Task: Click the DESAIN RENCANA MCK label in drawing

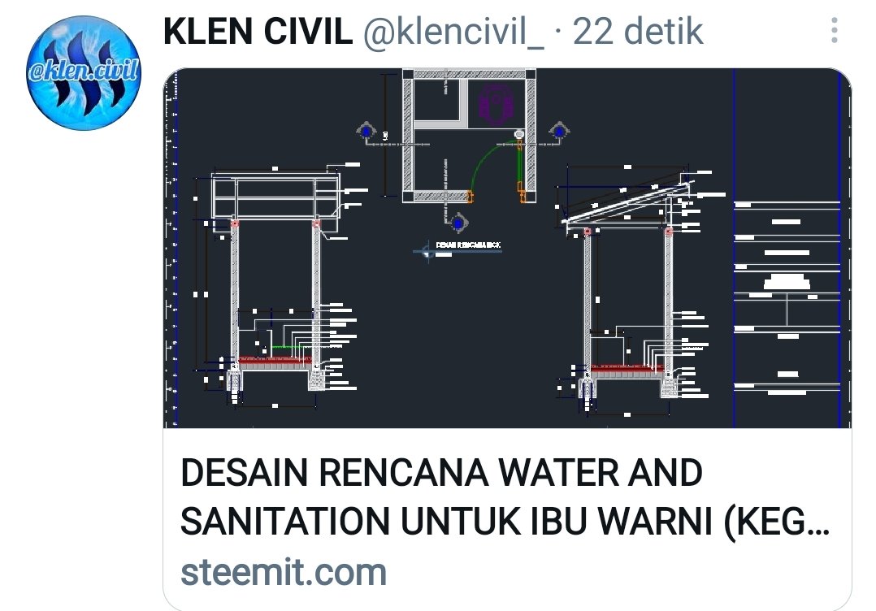Action: click(468, 245)
